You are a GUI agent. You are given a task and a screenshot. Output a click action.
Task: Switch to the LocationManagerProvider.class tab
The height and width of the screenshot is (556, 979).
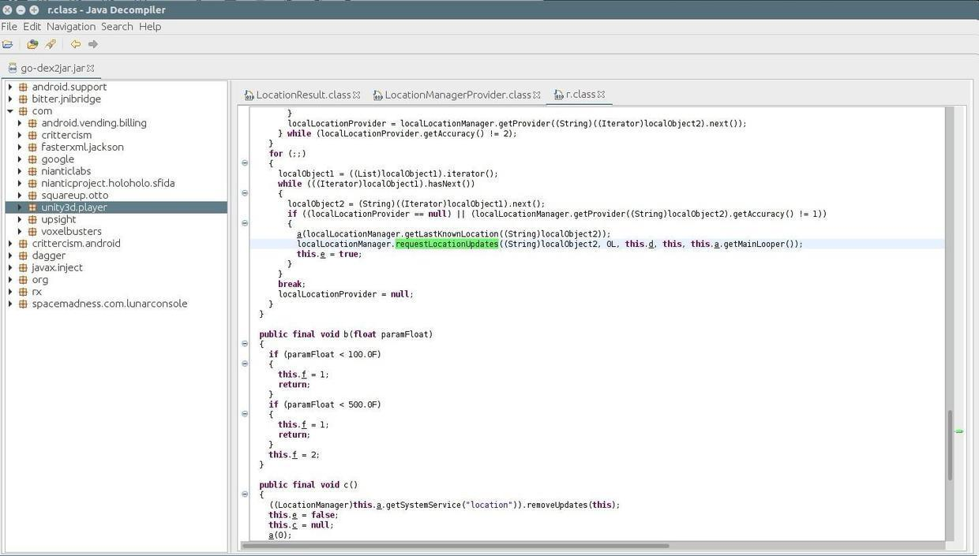click(x=458, y=95)
